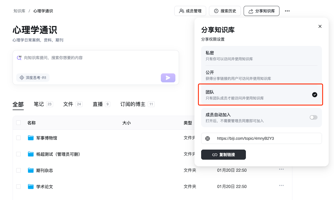Click the globe icon beside share link

208,138
